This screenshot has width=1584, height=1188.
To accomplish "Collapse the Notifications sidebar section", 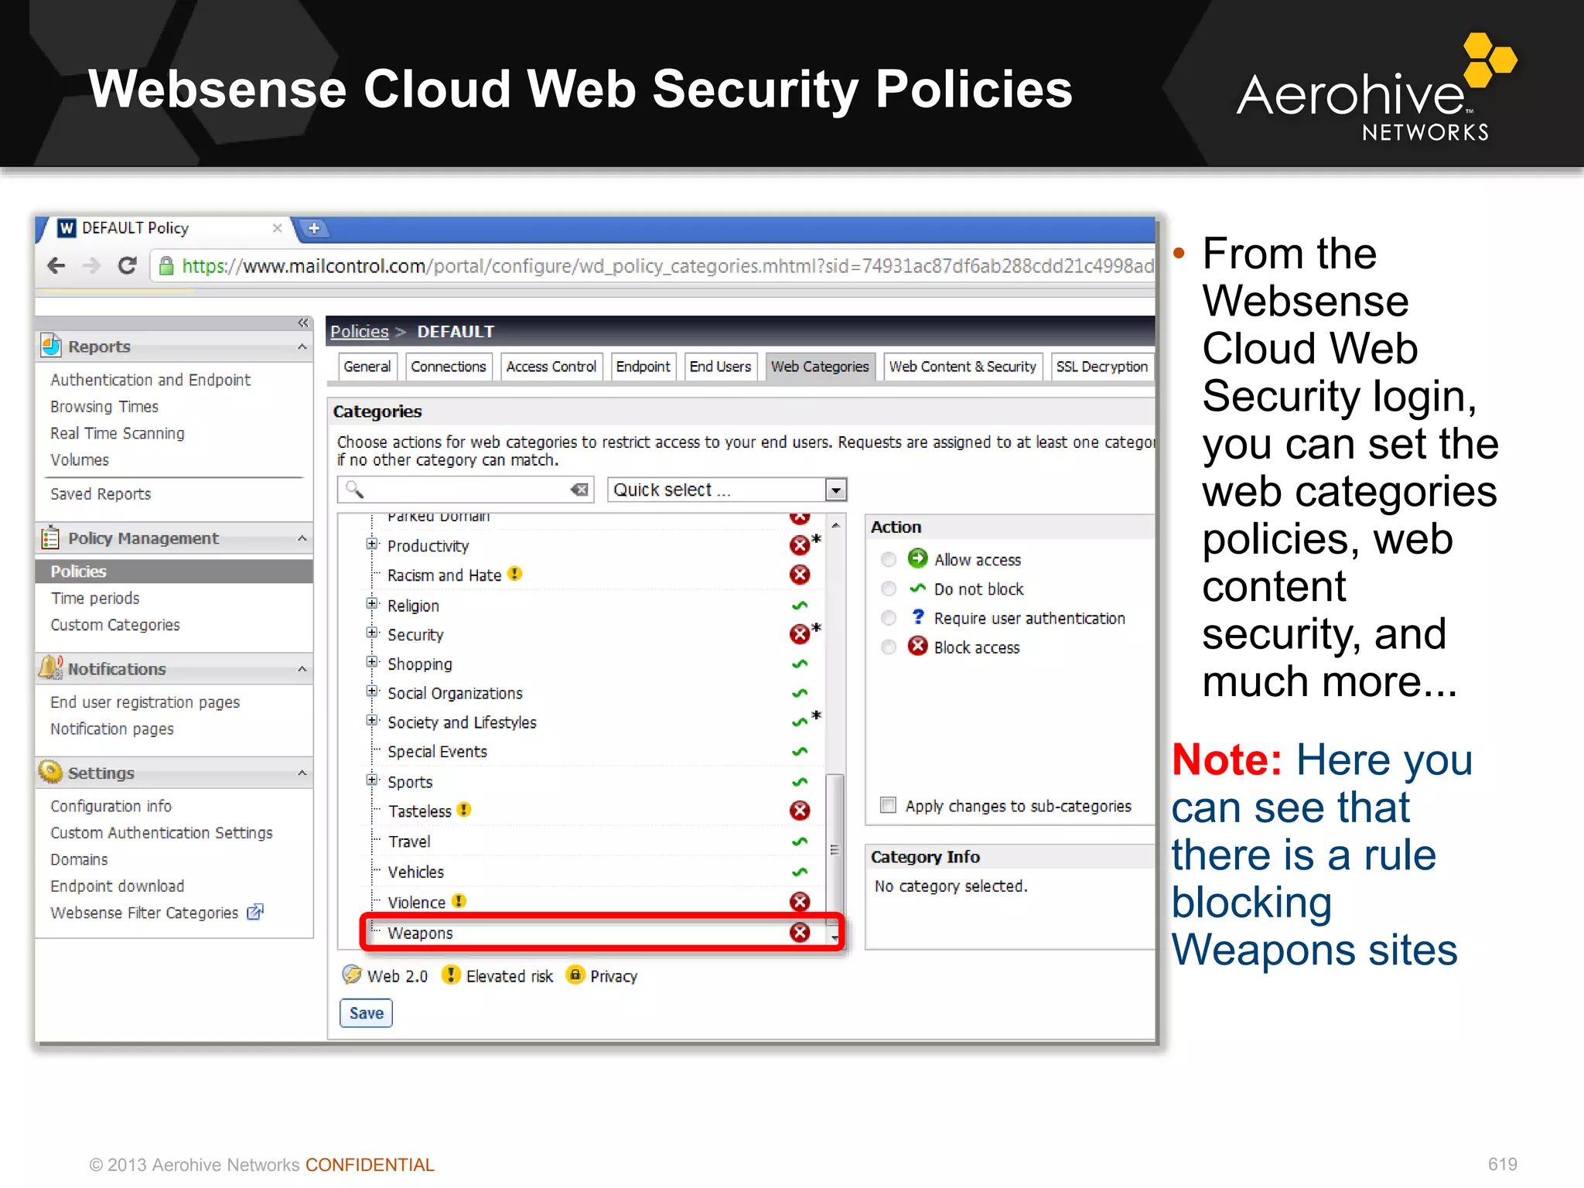I will coord(302,669).
